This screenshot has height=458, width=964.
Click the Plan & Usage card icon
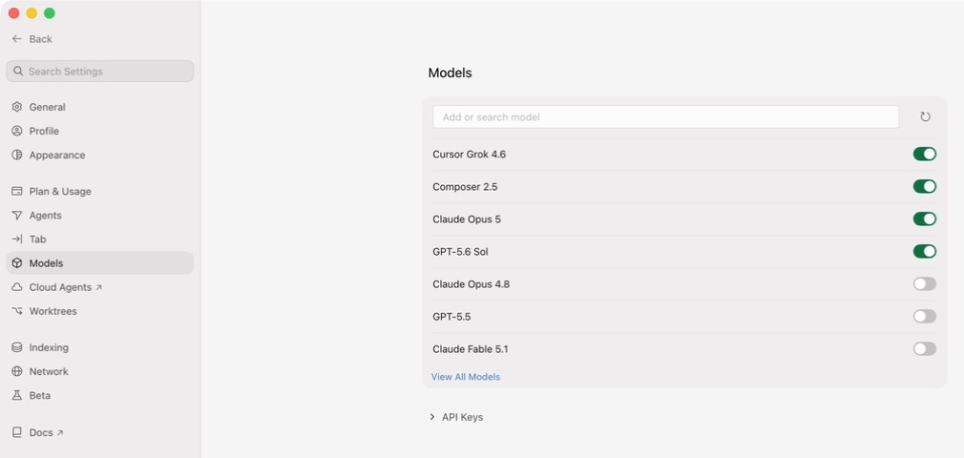(x=17, y=191)
